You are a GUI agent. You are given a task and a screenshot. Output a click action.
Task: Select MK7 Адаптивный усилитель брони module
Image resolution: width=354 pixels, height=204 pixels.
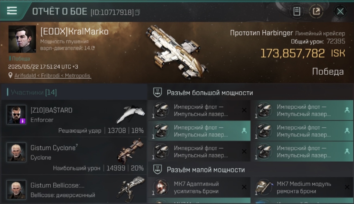pos(199,187)
